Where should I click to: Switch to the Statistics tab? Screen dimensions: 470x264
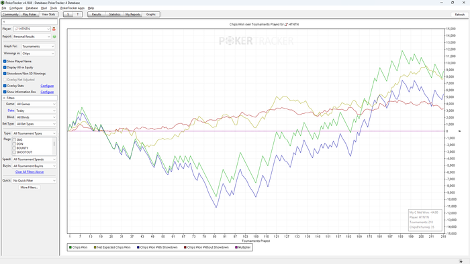coord(115,14)
